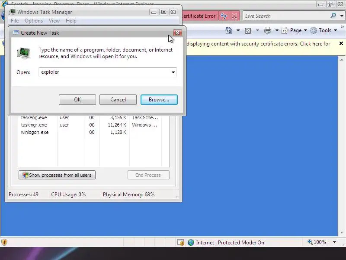Click the 100% zoom level button
The width and height of the screenshot is (346, 260).
pyautogui.click(x=317, y=242)
